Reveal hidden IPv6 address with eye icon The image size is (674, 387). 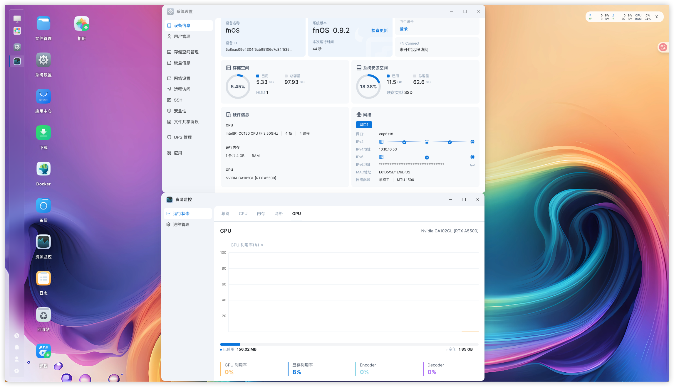tap(472, 165)
